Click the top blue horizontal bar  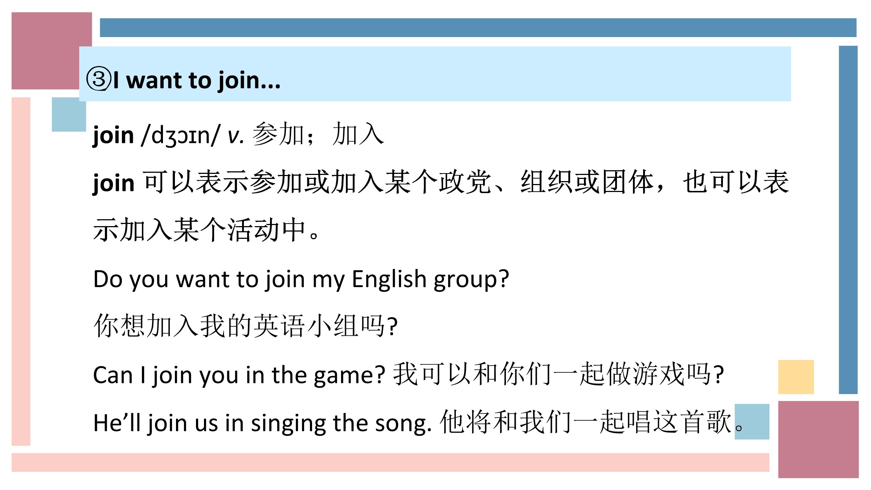tap(478, 28)
